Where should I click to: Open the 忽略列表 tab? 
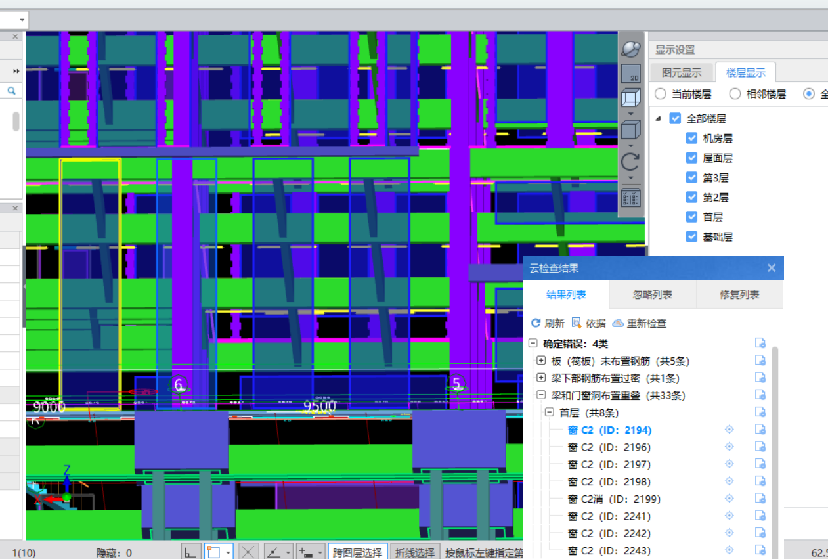click(x=653, y=295)
